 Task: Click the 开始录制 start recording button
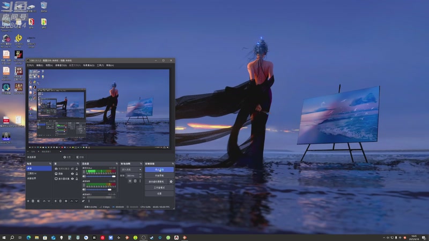pyautogui.click(x=159, y=176)
